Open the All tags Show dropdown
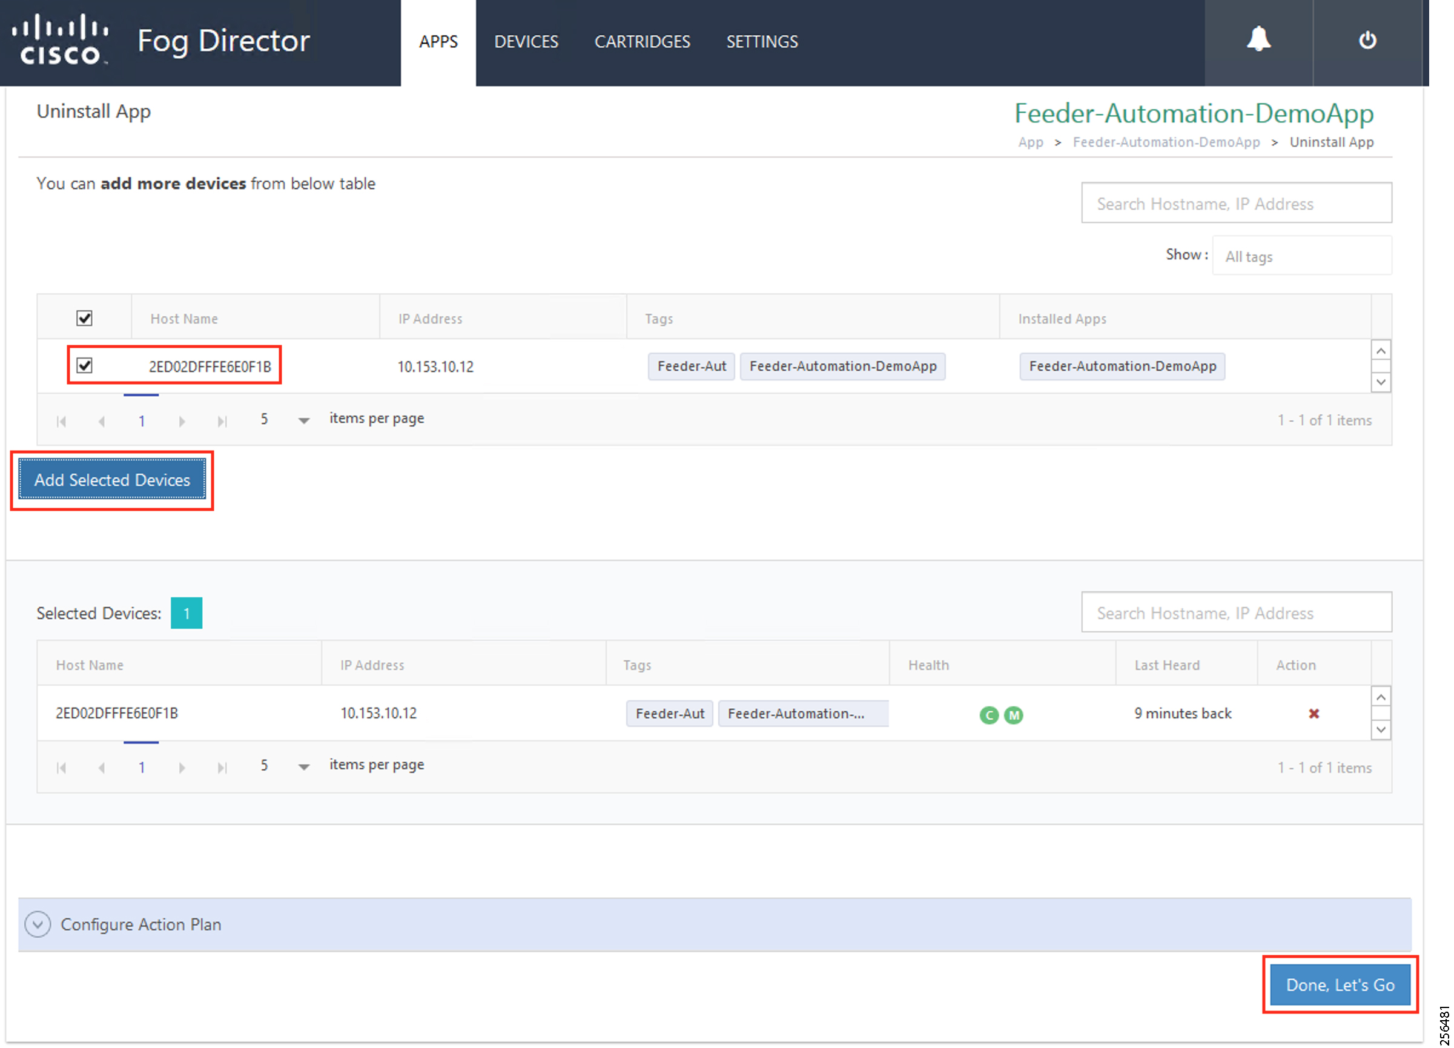1454x1048 pixels. [x=1301, y=256]
